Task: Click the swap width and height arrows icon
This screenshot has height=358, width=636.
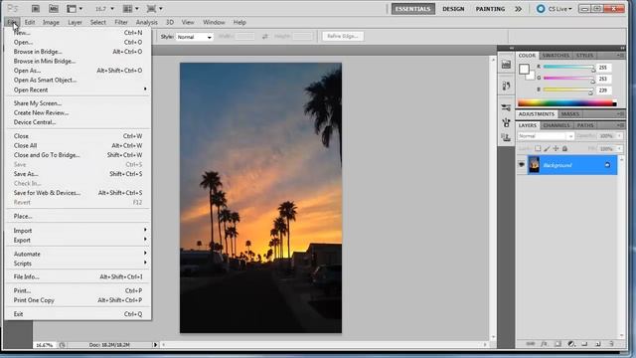Action: 265,37
